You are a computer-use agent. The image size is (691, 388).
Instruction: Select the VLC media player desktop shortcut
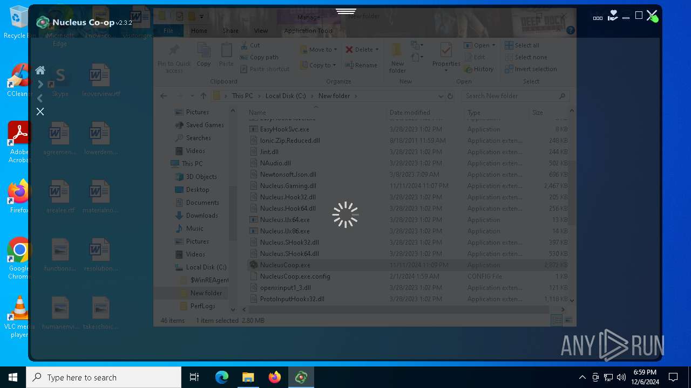19,317
